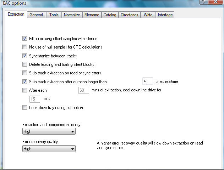224x170 pixels.
Task: Enable No use of null samples checkbox
Action: pyautogui.click(x=24, y=47)
